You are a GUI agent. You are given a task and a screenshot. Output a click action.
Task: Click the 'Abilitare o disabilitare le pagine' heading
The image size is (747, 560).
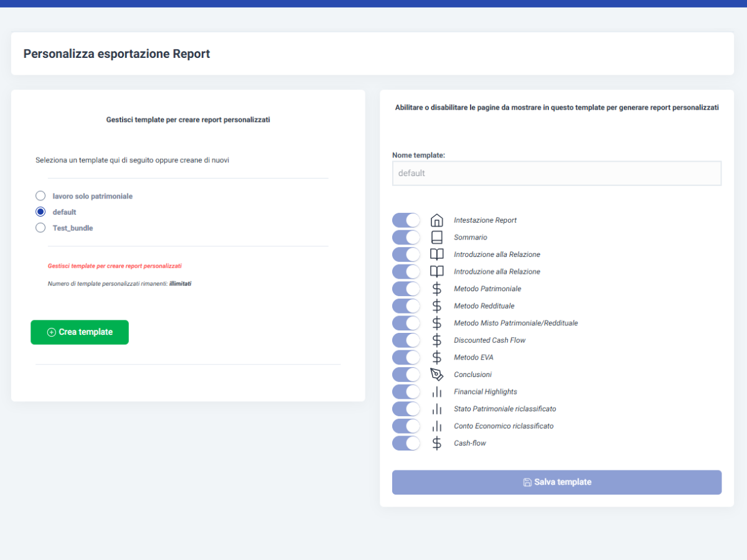(557, 108)
